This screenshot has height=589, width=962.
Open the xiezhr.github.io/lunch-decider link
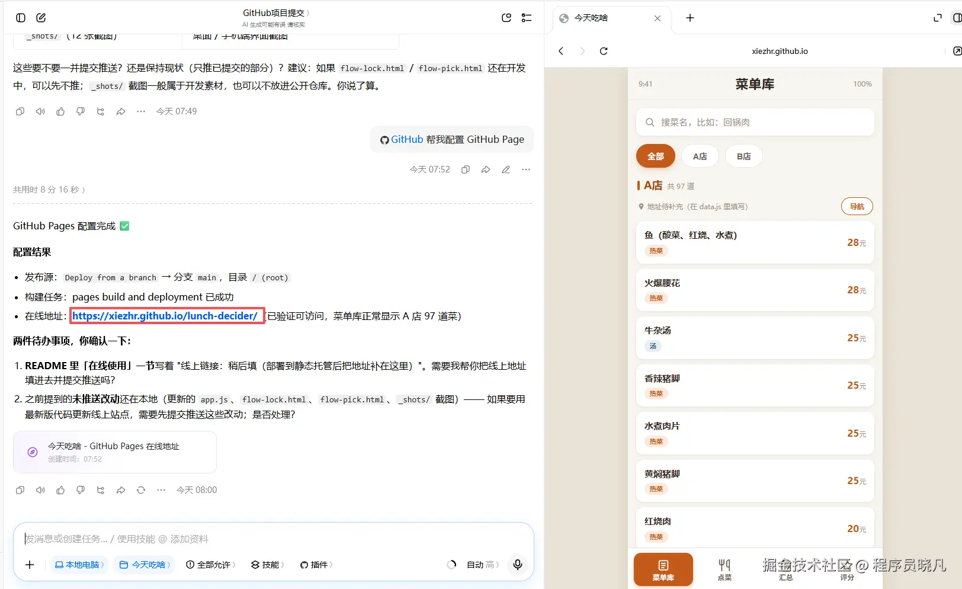165,316
